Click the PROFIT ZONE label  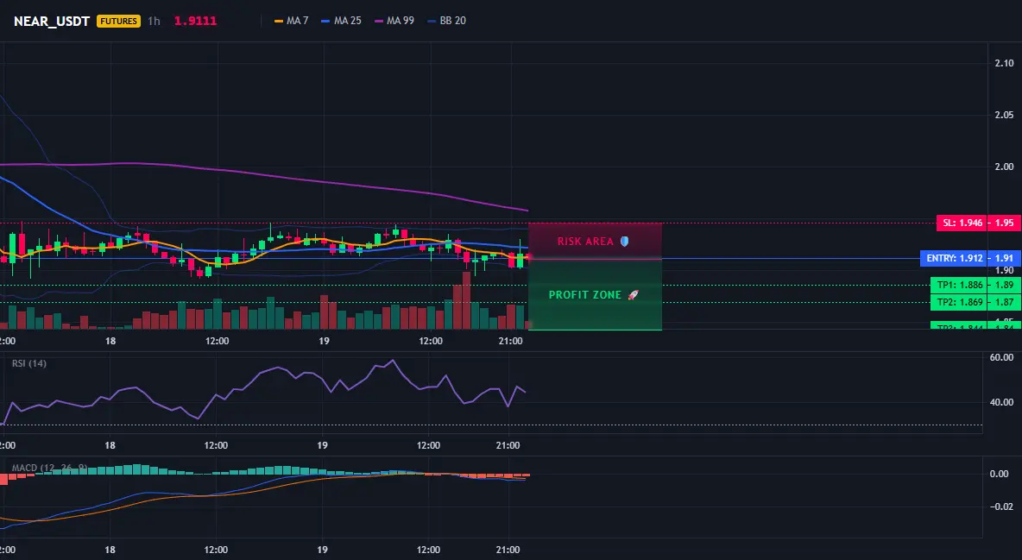(585, 294)
